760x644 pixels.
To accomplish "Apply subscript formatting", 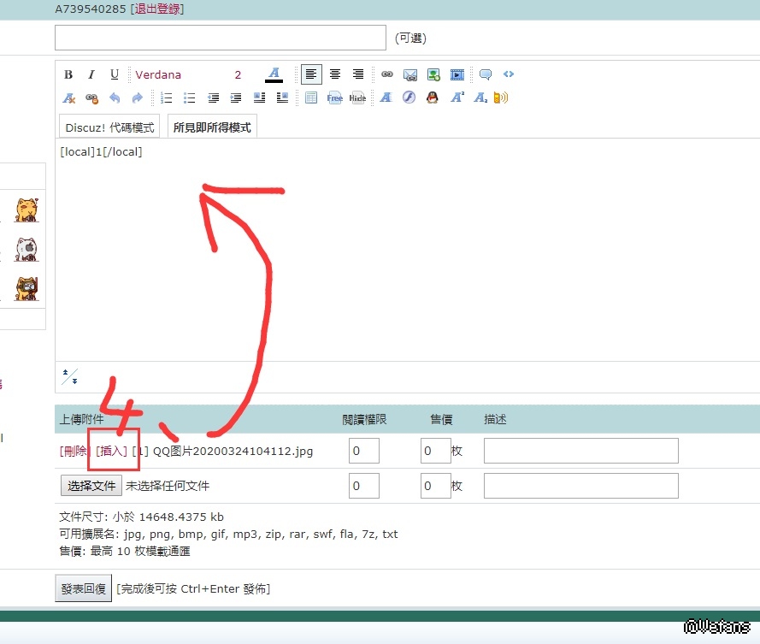I will coord(480,97).
